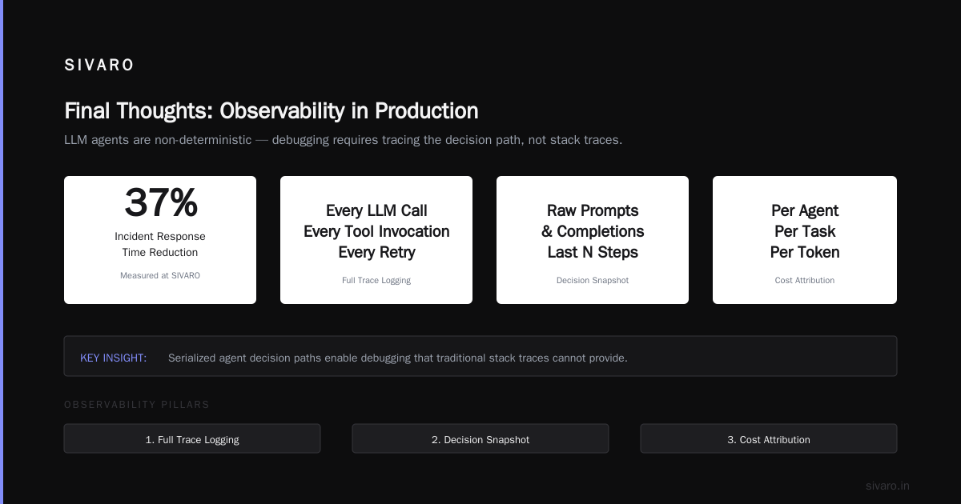Open the Full Trace Logging card
Image resolution: width=961 pixels, height=504 pixels.
(x=376, y=240)
